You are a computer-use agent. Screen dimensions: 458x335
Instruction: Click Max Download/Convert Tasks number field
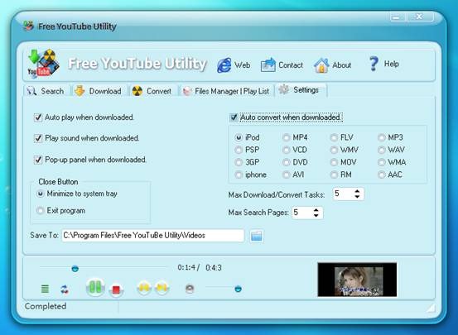[x=343, y=194]
